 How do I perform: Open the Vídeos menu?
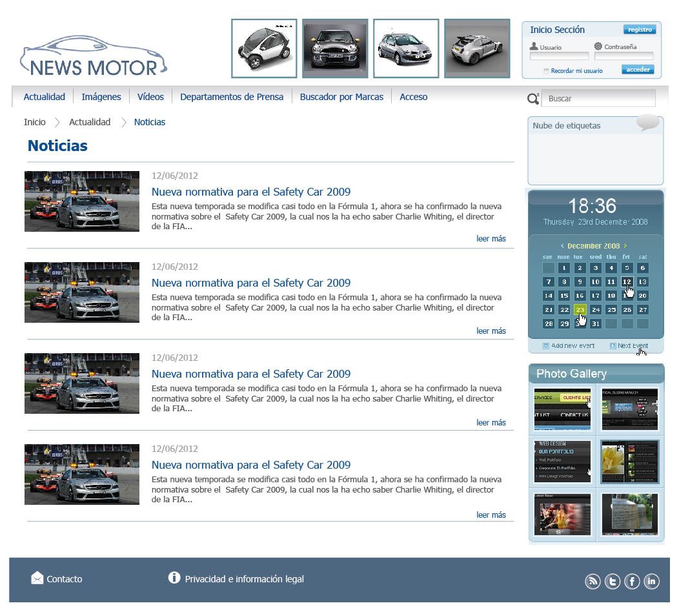[x=150, y=97]
